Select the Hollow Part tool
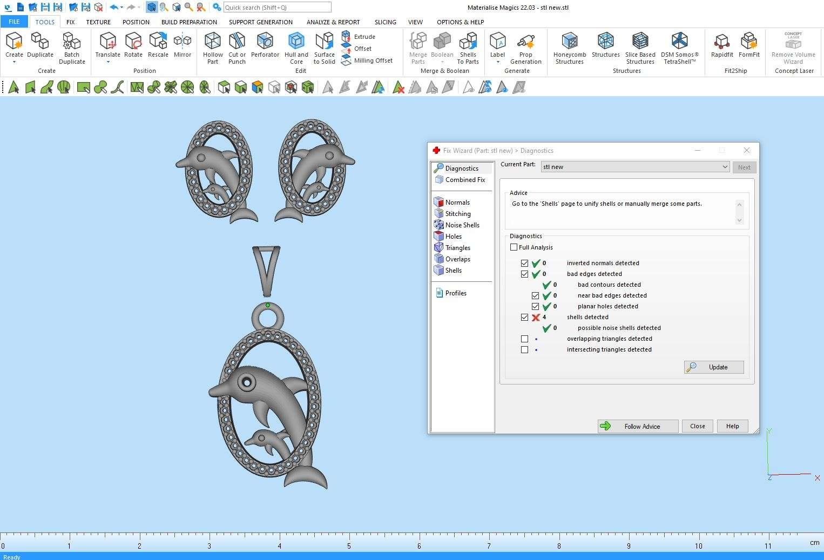 (x=213, y=48)
